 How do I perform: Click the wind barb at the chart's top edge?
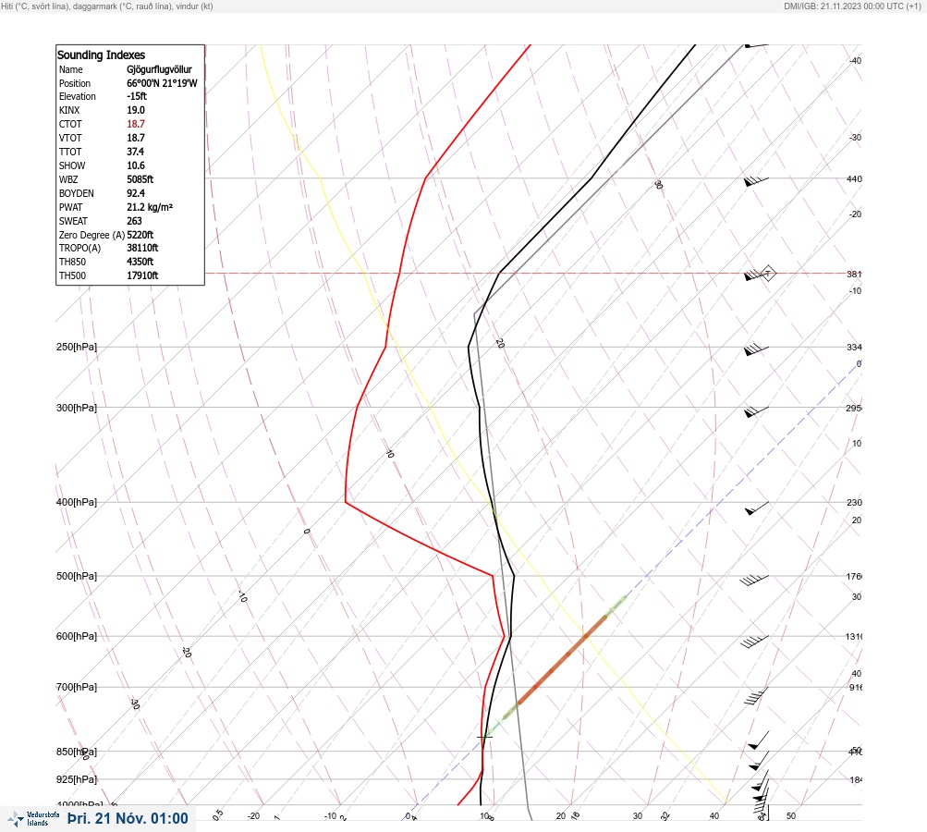756,45
